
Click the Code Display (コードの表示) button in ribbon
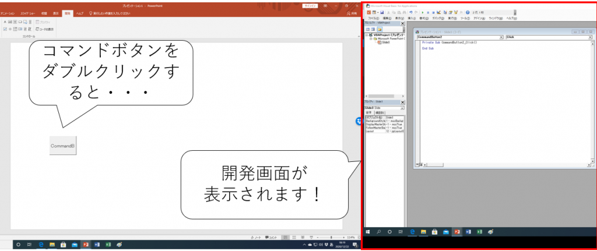pos(44,29)
